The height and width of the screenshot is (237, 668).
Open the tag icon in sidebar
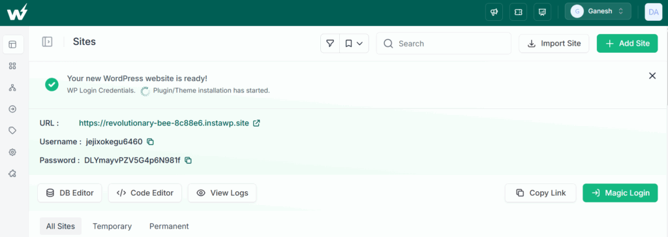pos(13,131)
